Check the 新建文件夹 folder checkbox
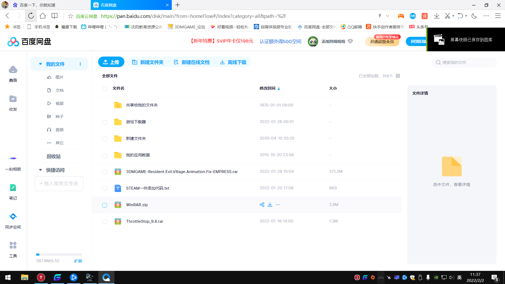This screenshot has height=284, width=505. [x=105, y=139]
